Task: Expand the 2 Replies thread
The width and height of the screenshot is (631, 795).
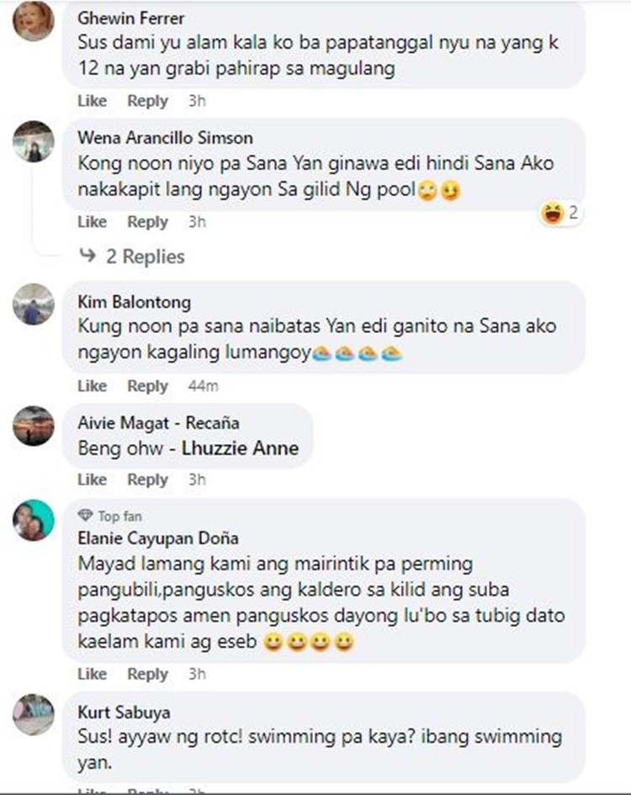Action: [x=145, y=257]
